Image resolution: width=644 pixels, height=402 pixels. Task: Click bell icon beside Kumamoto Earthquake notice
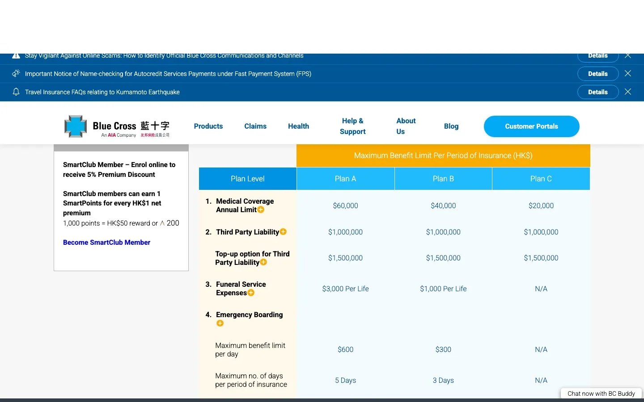[16, 92]
